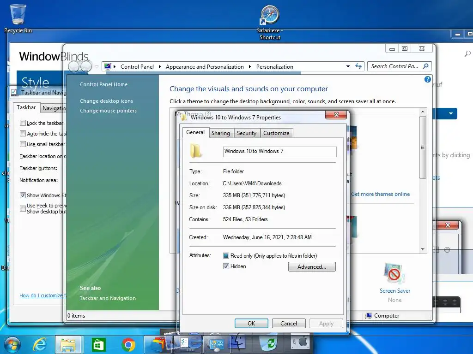Click Cancel in the Properties dialog
The image size is (473, 354).
click(x=289, y=323)
